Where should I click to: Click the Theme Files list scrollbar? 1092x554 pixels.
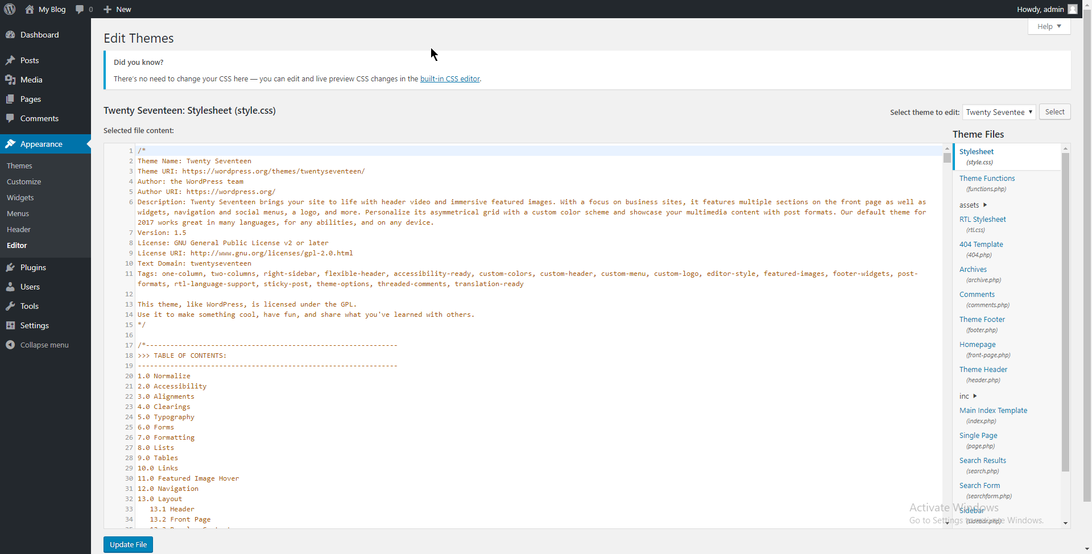[1065, 312]
